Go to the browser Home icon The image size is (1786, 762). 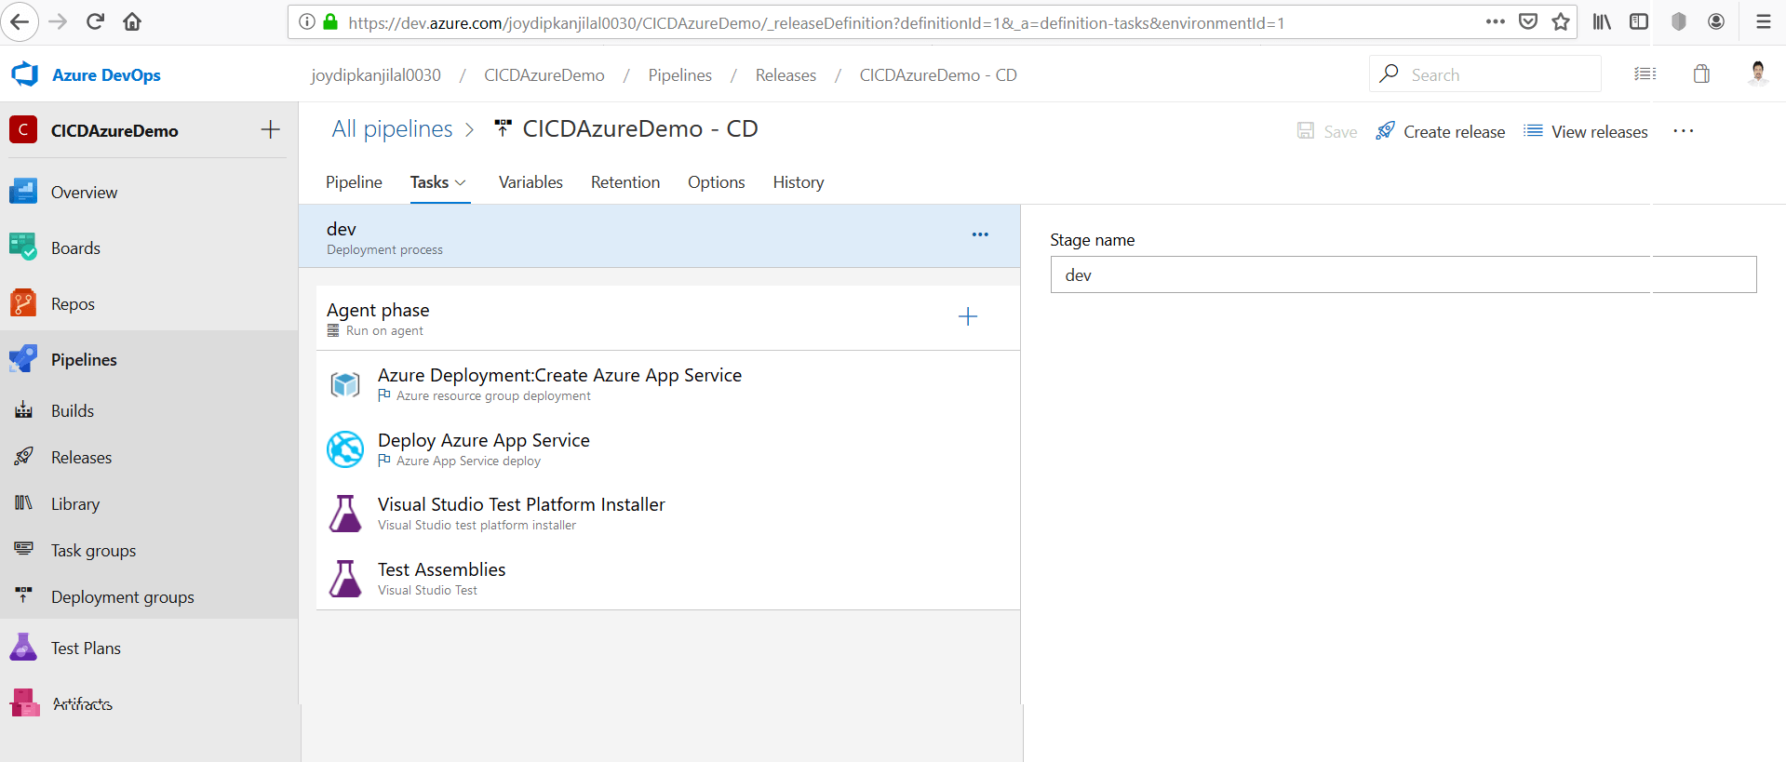(x=132, y=21)
